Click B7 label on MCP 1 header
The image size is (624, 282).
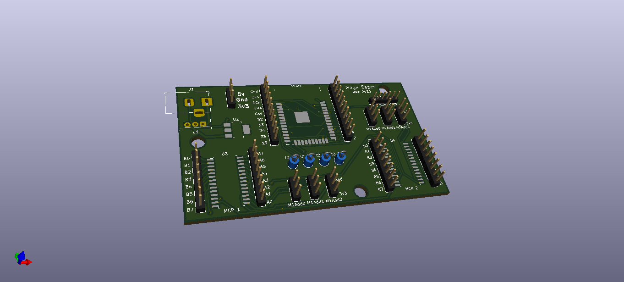[x=191, y=210]
